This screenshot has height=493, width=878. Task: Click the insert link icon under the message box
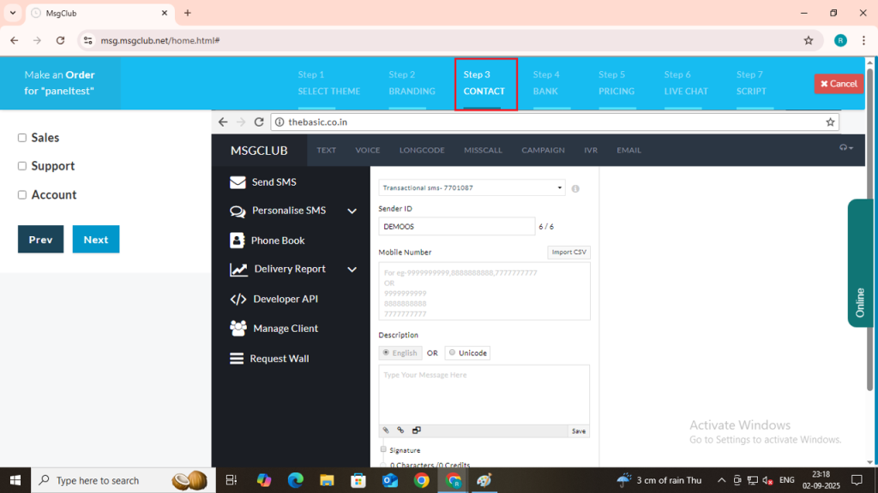point(400,431)
